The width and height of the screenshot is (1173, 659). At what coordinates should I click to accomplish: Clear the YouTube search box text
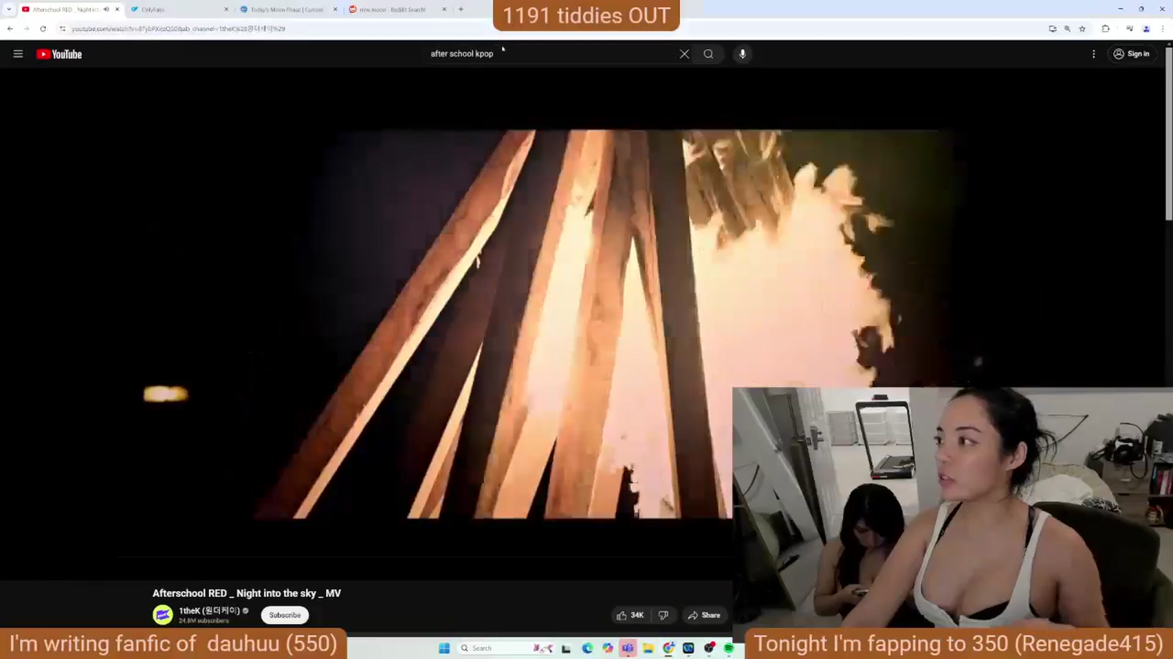(684, 54)
